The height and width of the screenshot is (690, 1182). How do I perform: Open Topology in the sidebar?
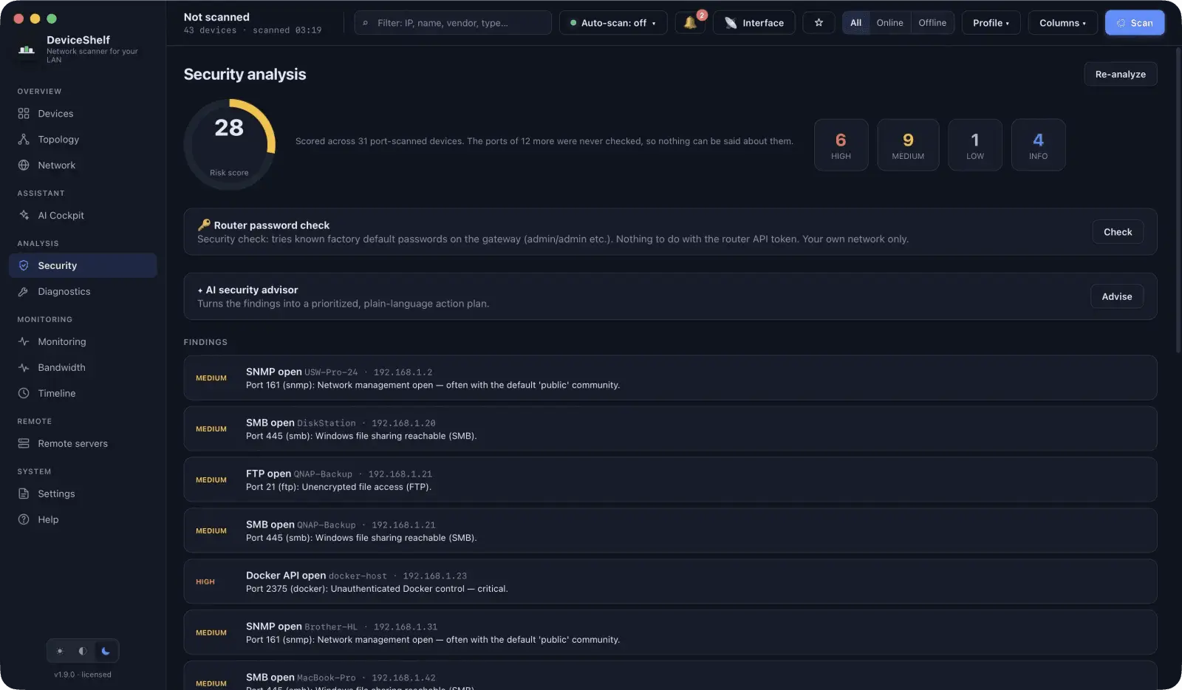(x=83, y=140)
